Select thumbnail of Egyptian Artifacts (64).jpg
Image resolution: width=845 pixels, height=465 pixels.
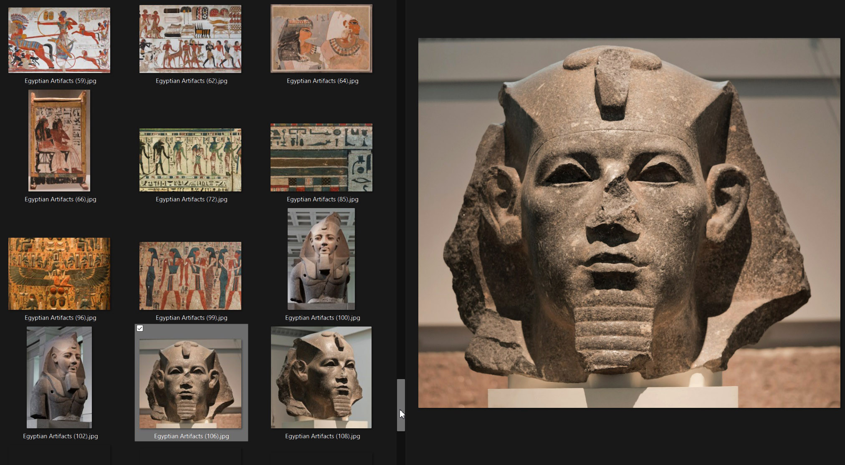pyautogui.click(x=321, y=38)
